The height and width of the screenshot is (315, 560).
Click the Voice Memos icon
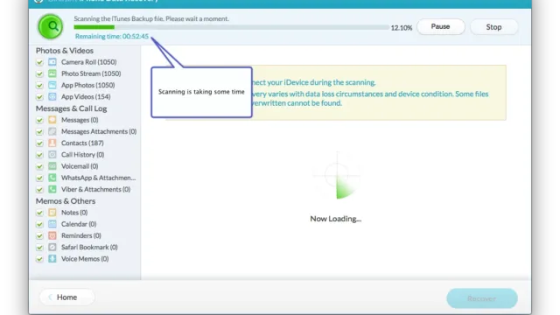click(52, 259)
